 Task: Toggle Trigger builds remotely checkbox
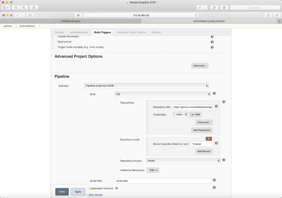pyautogui.click(x=56, y=47)
